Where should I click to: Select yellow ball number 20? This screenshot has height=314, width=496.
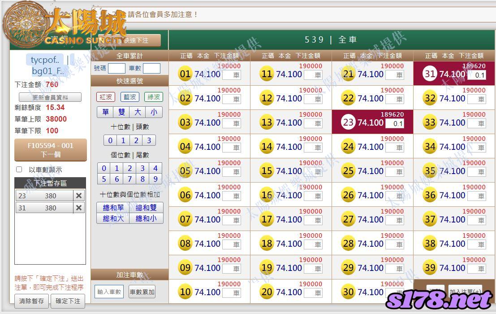[x=267, y=292]
